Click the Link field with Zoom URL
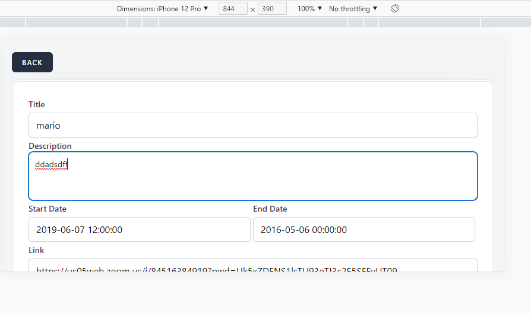 click(252, 267)
